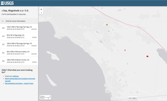This screenshot has height=101, width=167.
Task: Select the 2.5 Borrego Springs earthquake entry
Action: (x=19, y=44)
